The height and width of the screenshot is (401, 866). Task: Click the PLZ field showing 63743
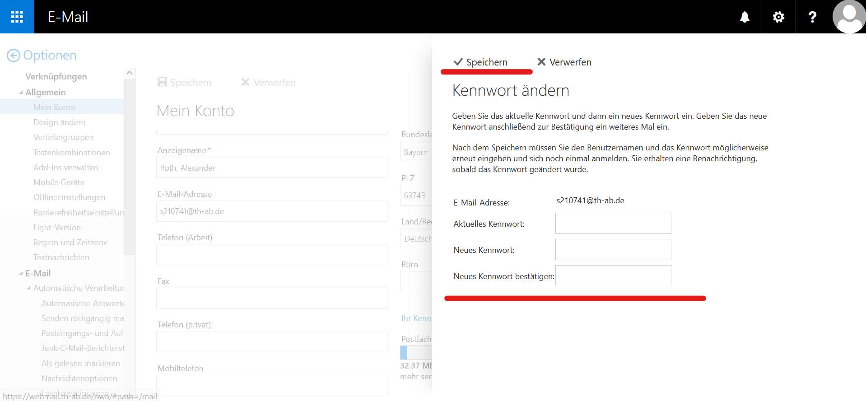coord(416,195)
